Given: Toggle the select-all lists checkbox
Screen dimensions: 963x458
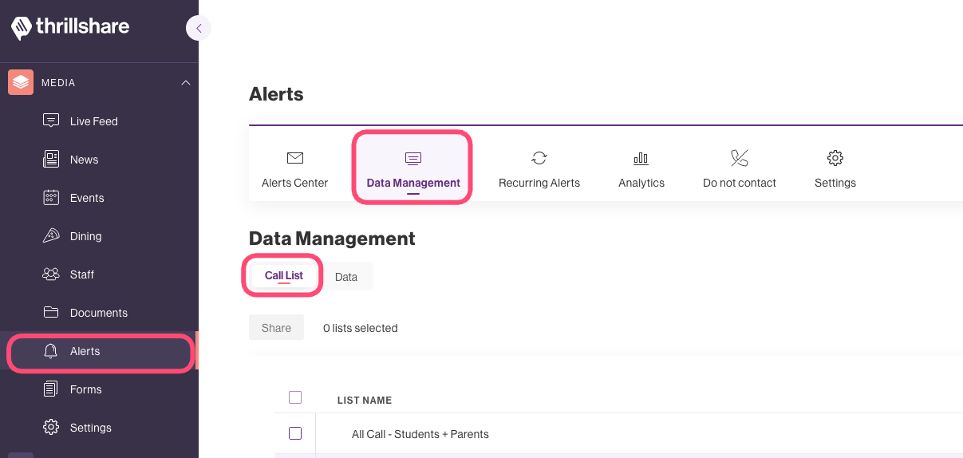Looking at the screenshot, I should click(x=295, y=397).
